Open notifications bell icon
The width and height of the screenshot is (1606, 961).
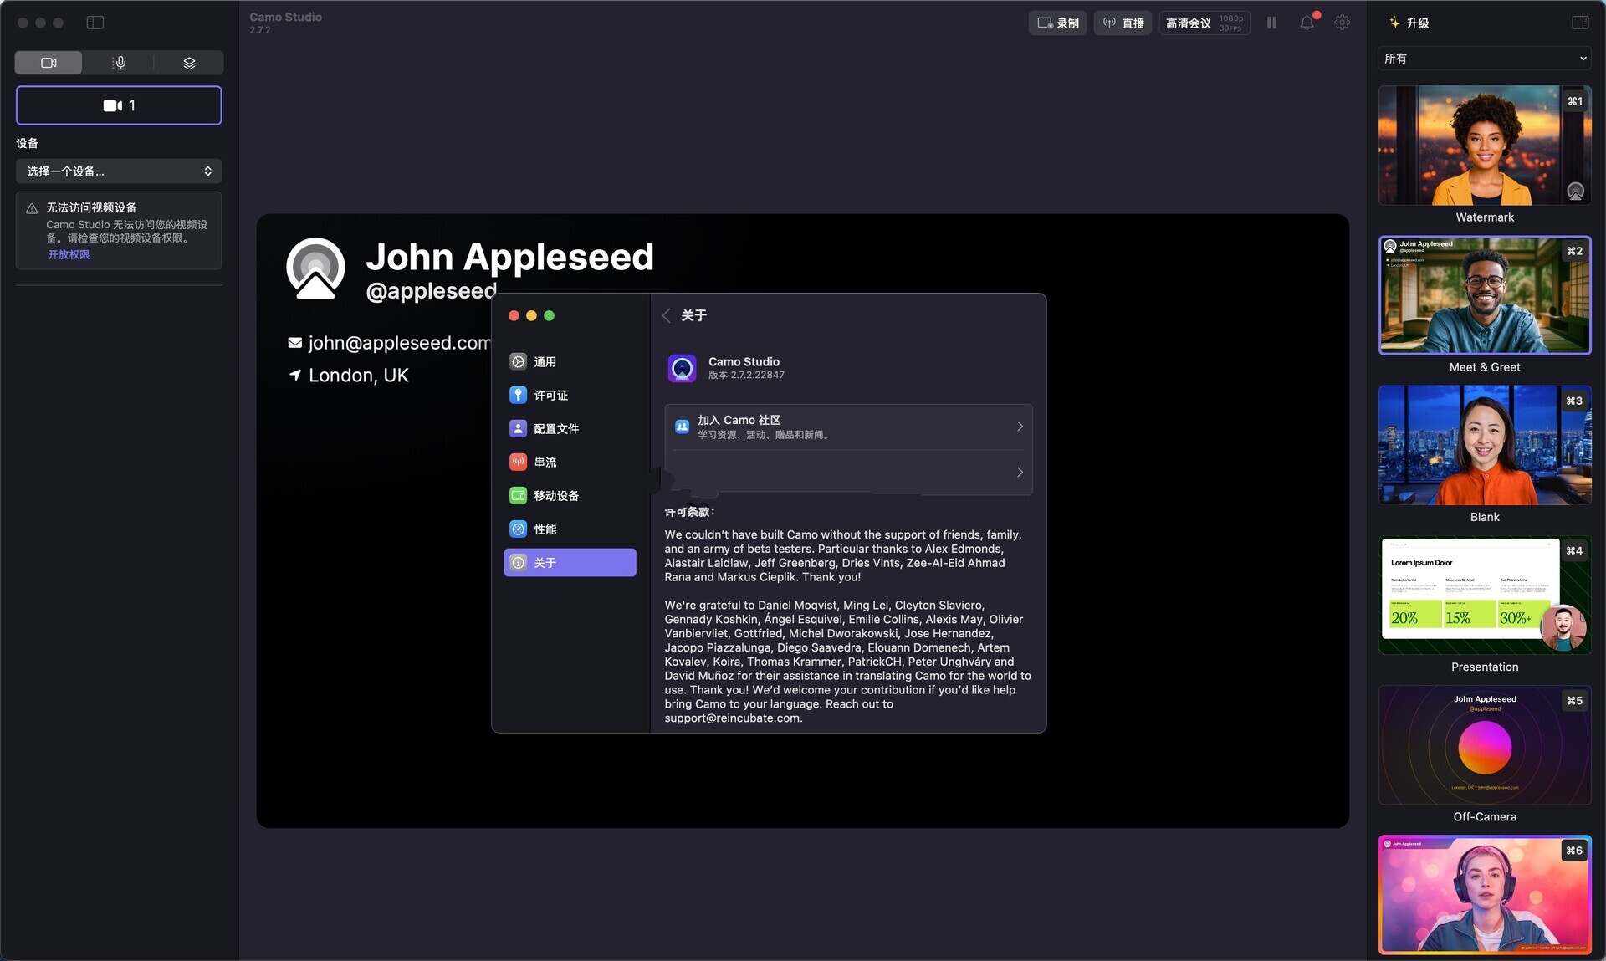[1307, 23]
